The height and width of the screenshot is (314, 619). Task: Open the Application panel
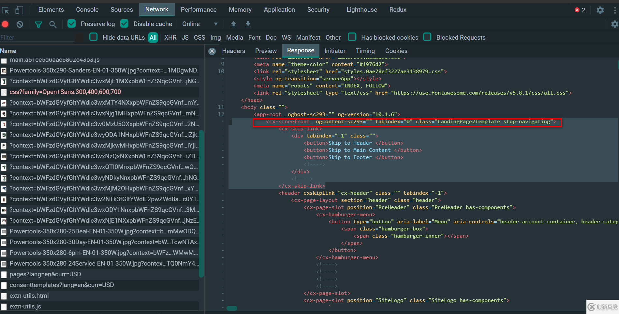[280, 10]
